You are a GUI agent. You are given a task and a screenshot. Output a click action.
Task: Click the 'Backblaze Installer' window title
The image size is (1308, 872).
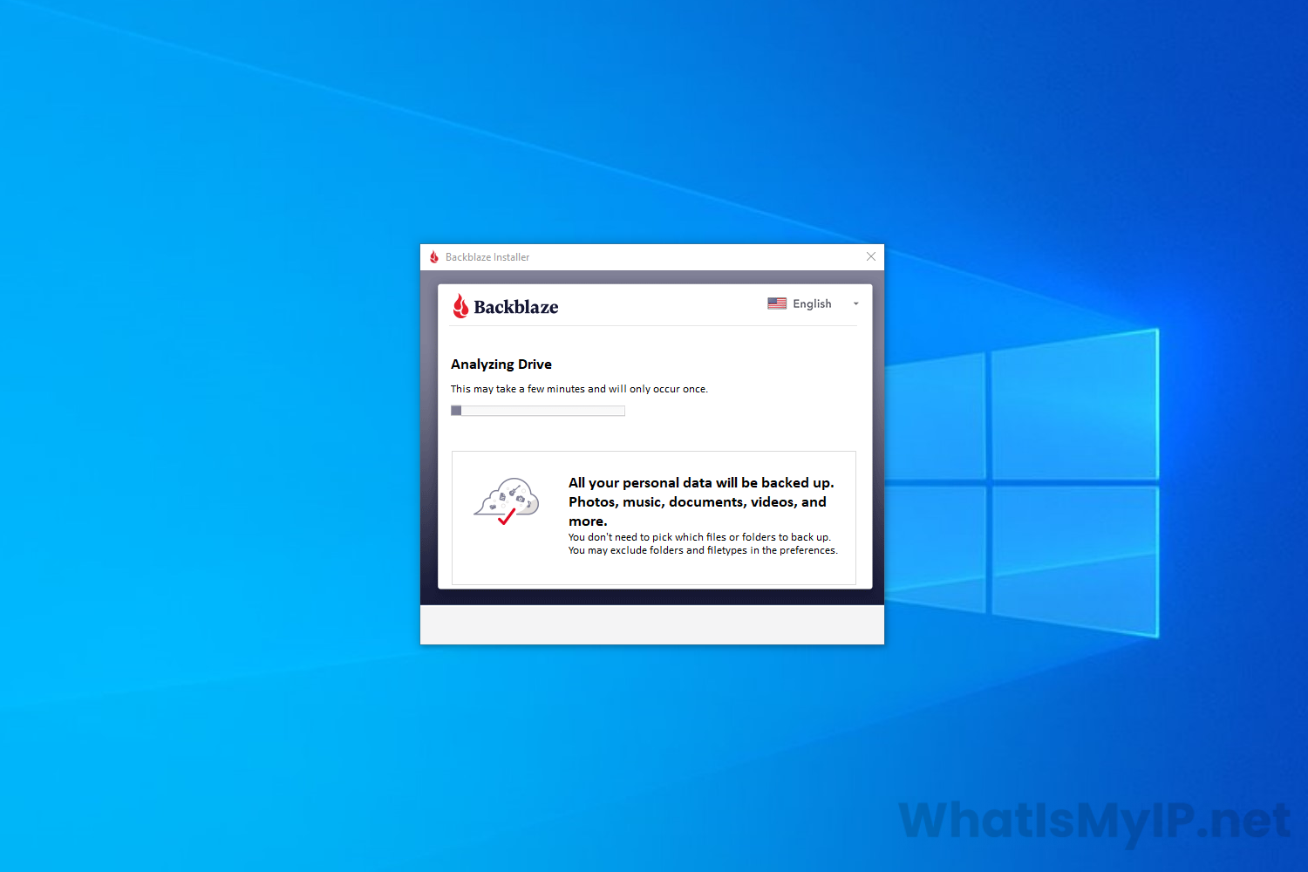(487, 257)
